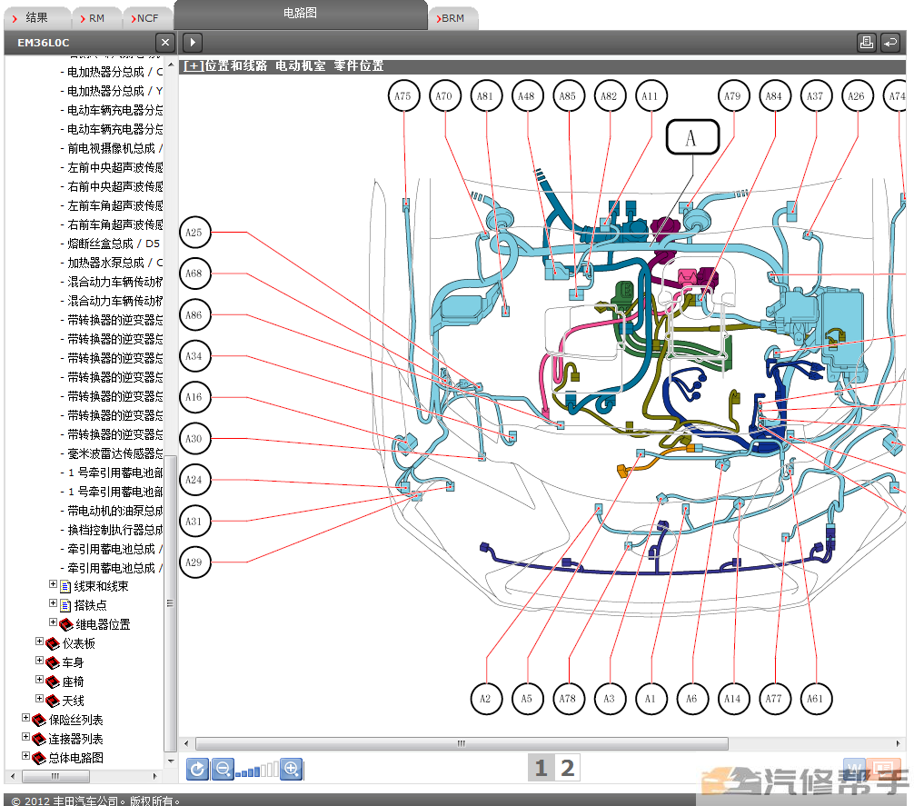This screenshot has height=806, width=914.
Task: Open the 线束和线束 document icon
Action: [x=65, y=586]
